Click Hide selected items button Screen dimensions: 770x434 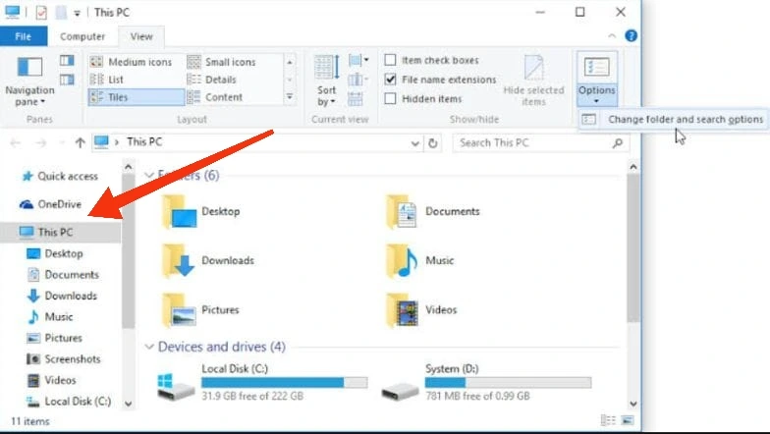point(534,81)
